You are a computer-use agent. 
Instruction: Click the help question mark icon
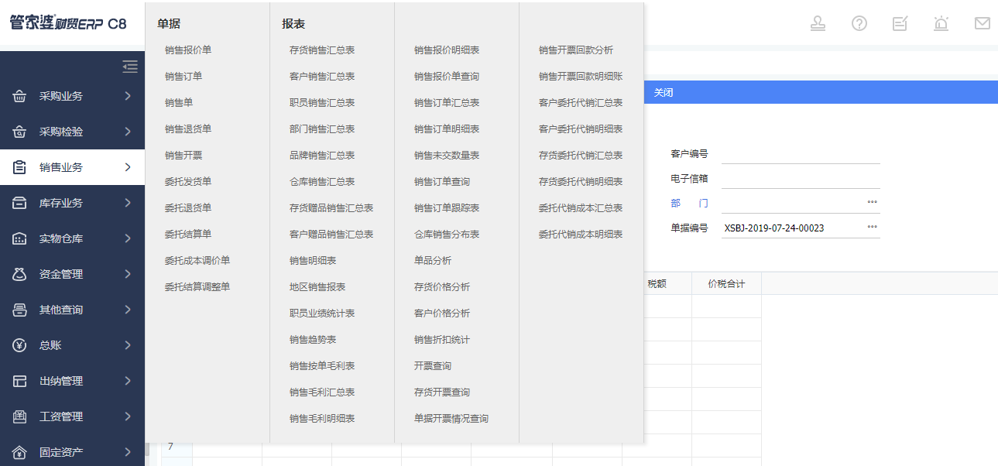[859, 23]
